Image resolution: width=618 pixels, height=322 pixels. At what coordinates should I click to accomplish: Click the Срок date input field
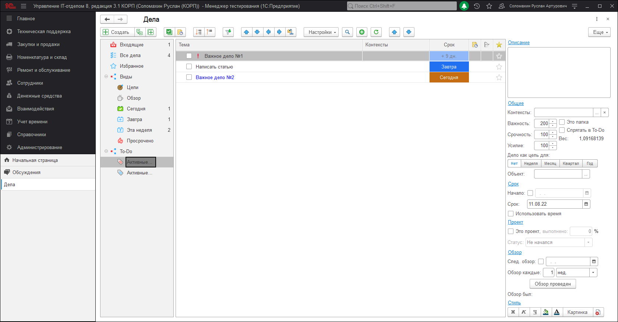(554, 204)
